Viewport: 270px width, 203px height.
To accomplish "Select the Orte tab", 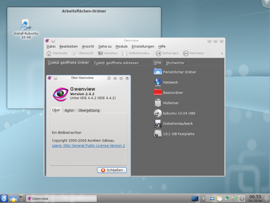I will pos(157,62).
